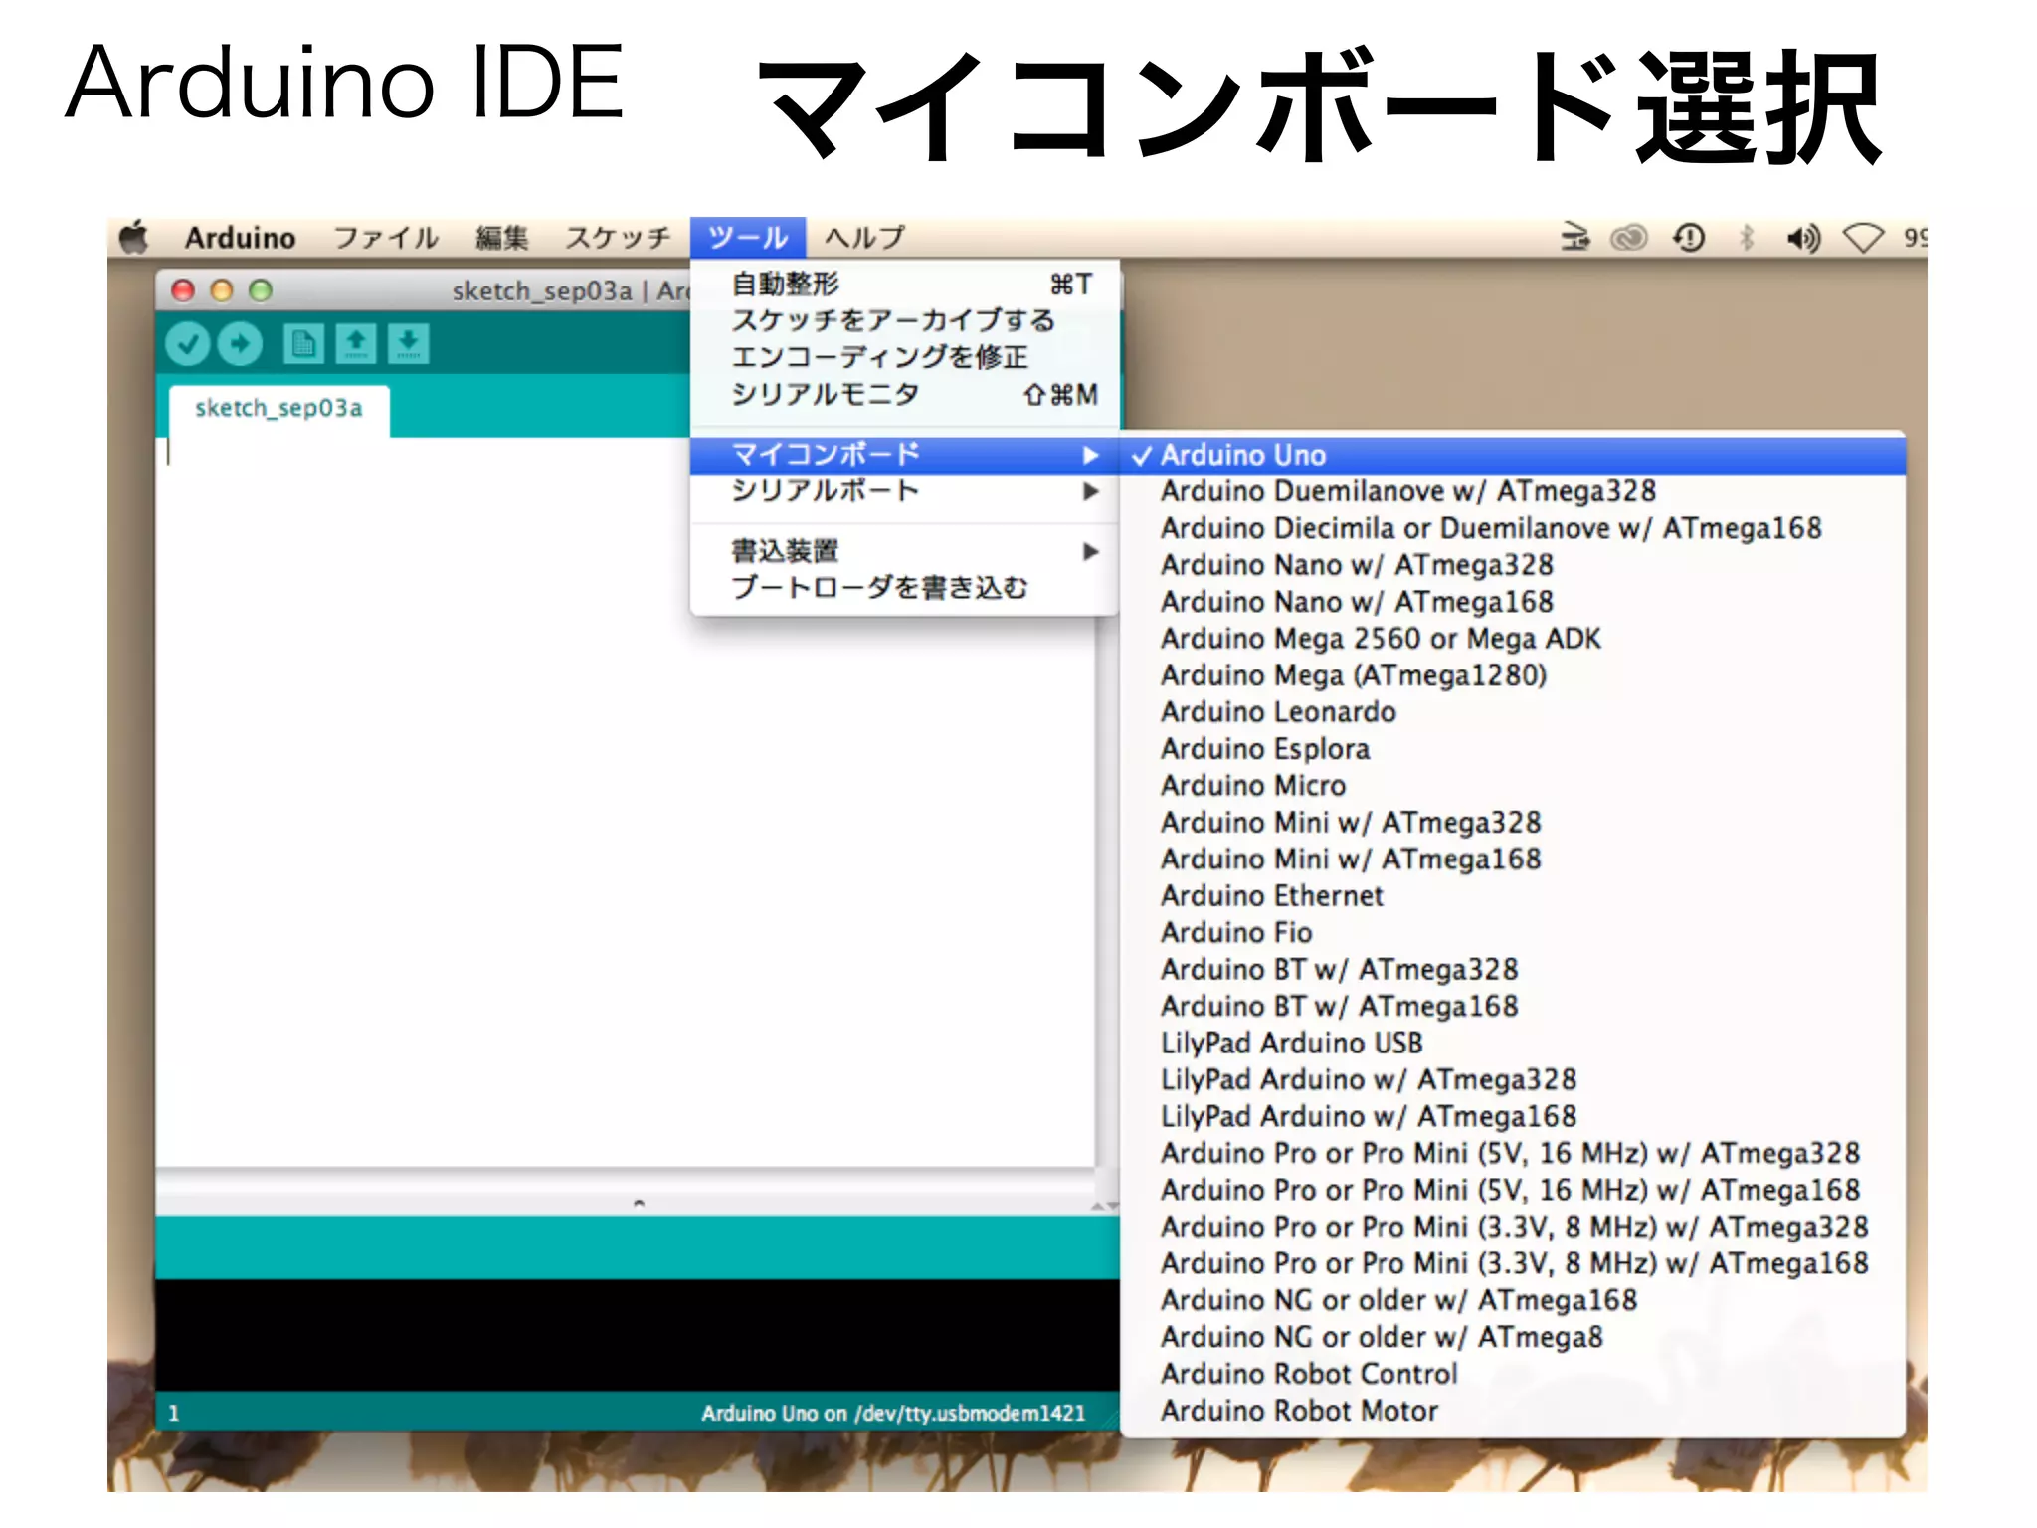Pick Pro Mini (5V, 16 MHz) w/ ATmega168
Image resolution: width=2037 pixels, height=1528 pixels.
pos(1513,1191)
